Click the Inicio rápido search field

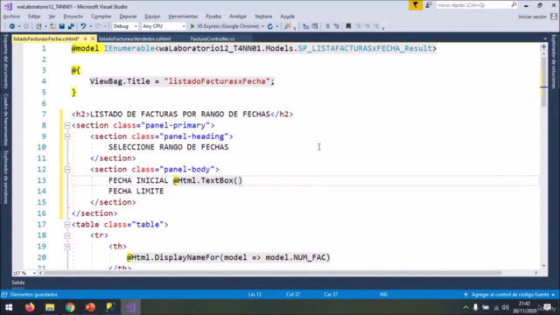477,5
